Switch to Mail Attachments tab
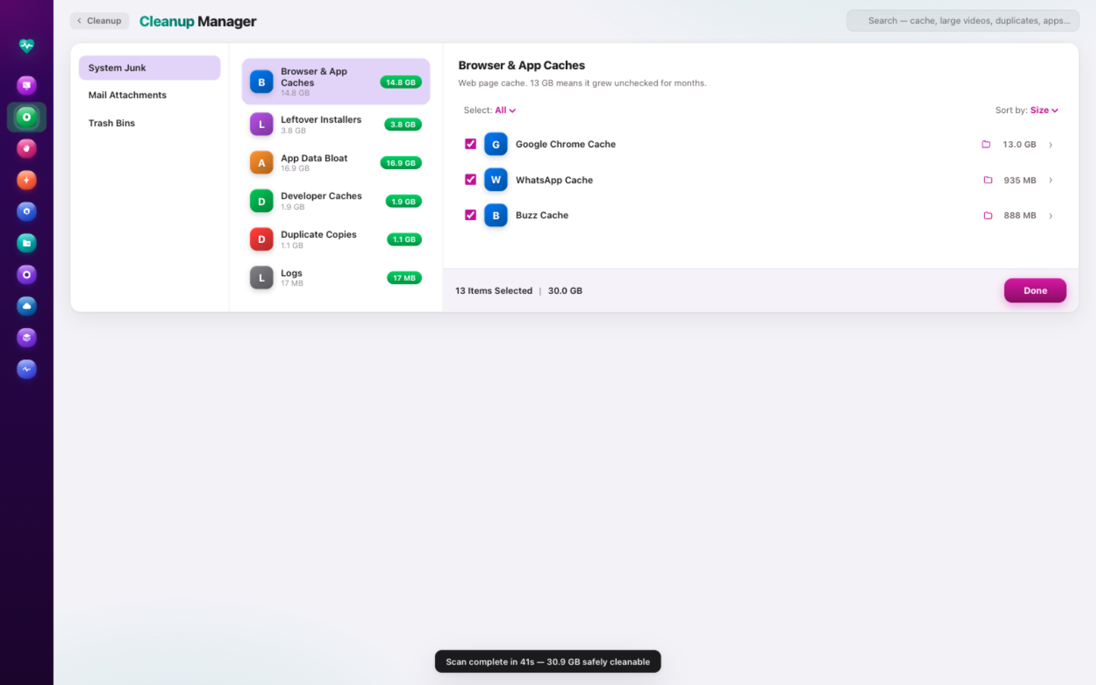1096x685 pixels. coord(149,95)
